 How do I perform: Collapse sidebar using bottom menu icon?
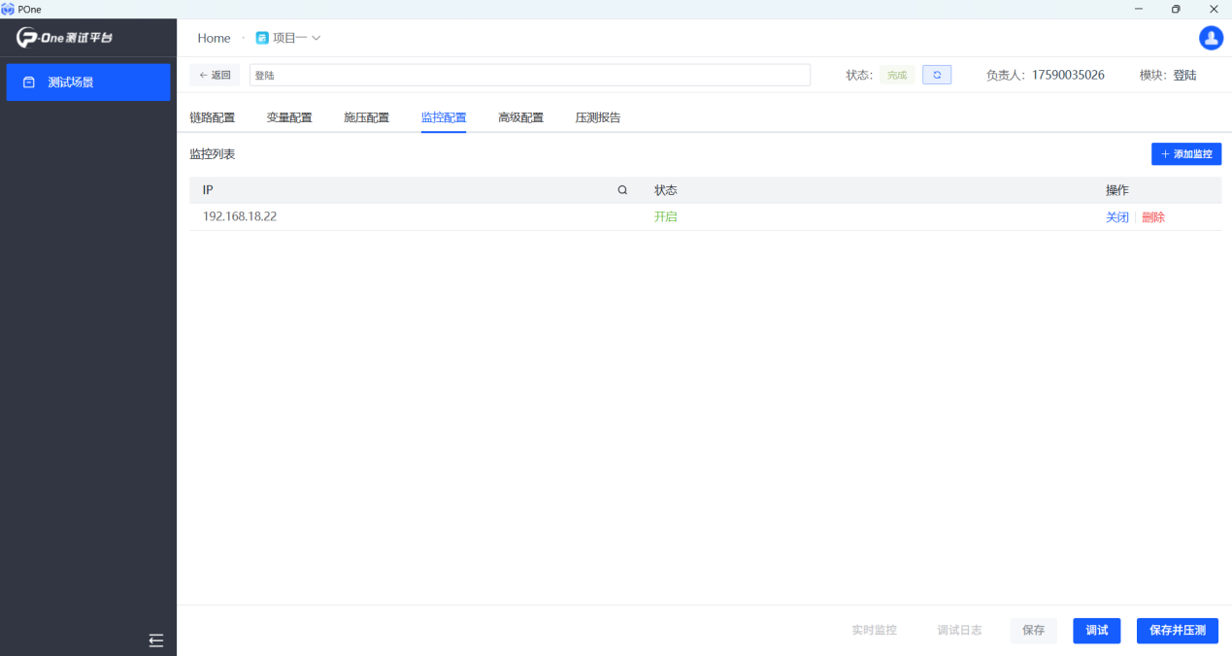click(x=156, y=640)
